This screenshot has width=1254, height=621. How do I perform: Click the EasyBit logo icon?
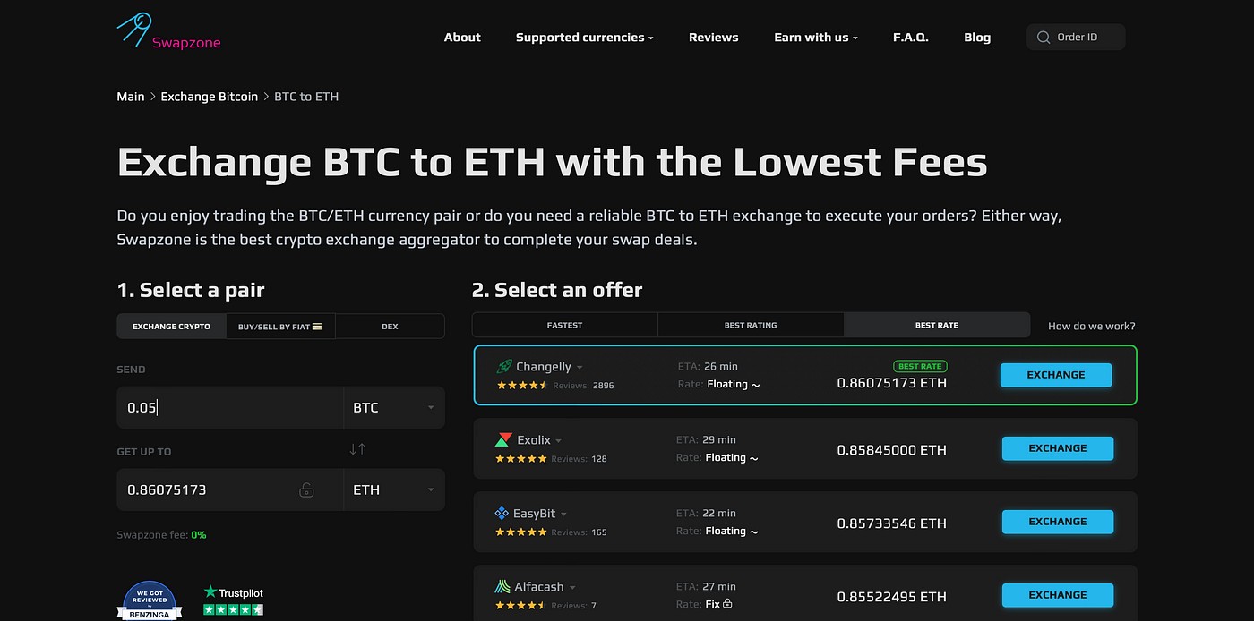click(x=502, y=514)
